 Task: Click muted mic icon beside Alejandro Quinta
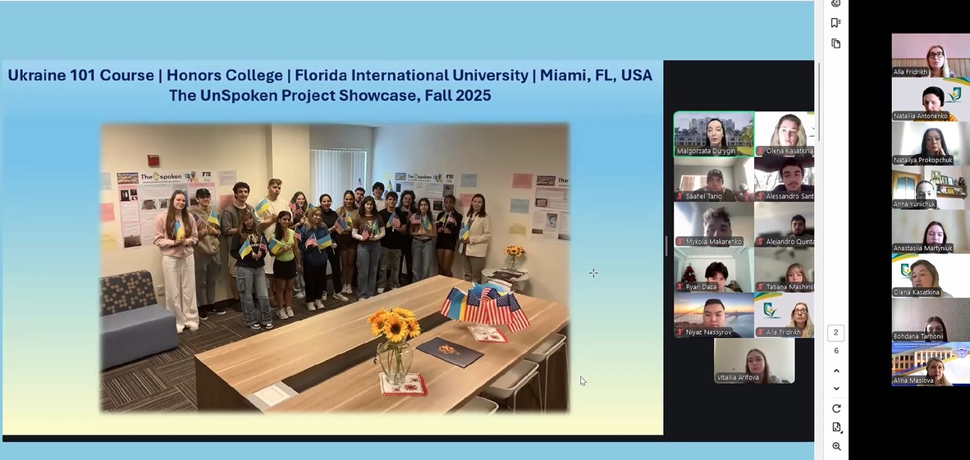coord(760,242)
